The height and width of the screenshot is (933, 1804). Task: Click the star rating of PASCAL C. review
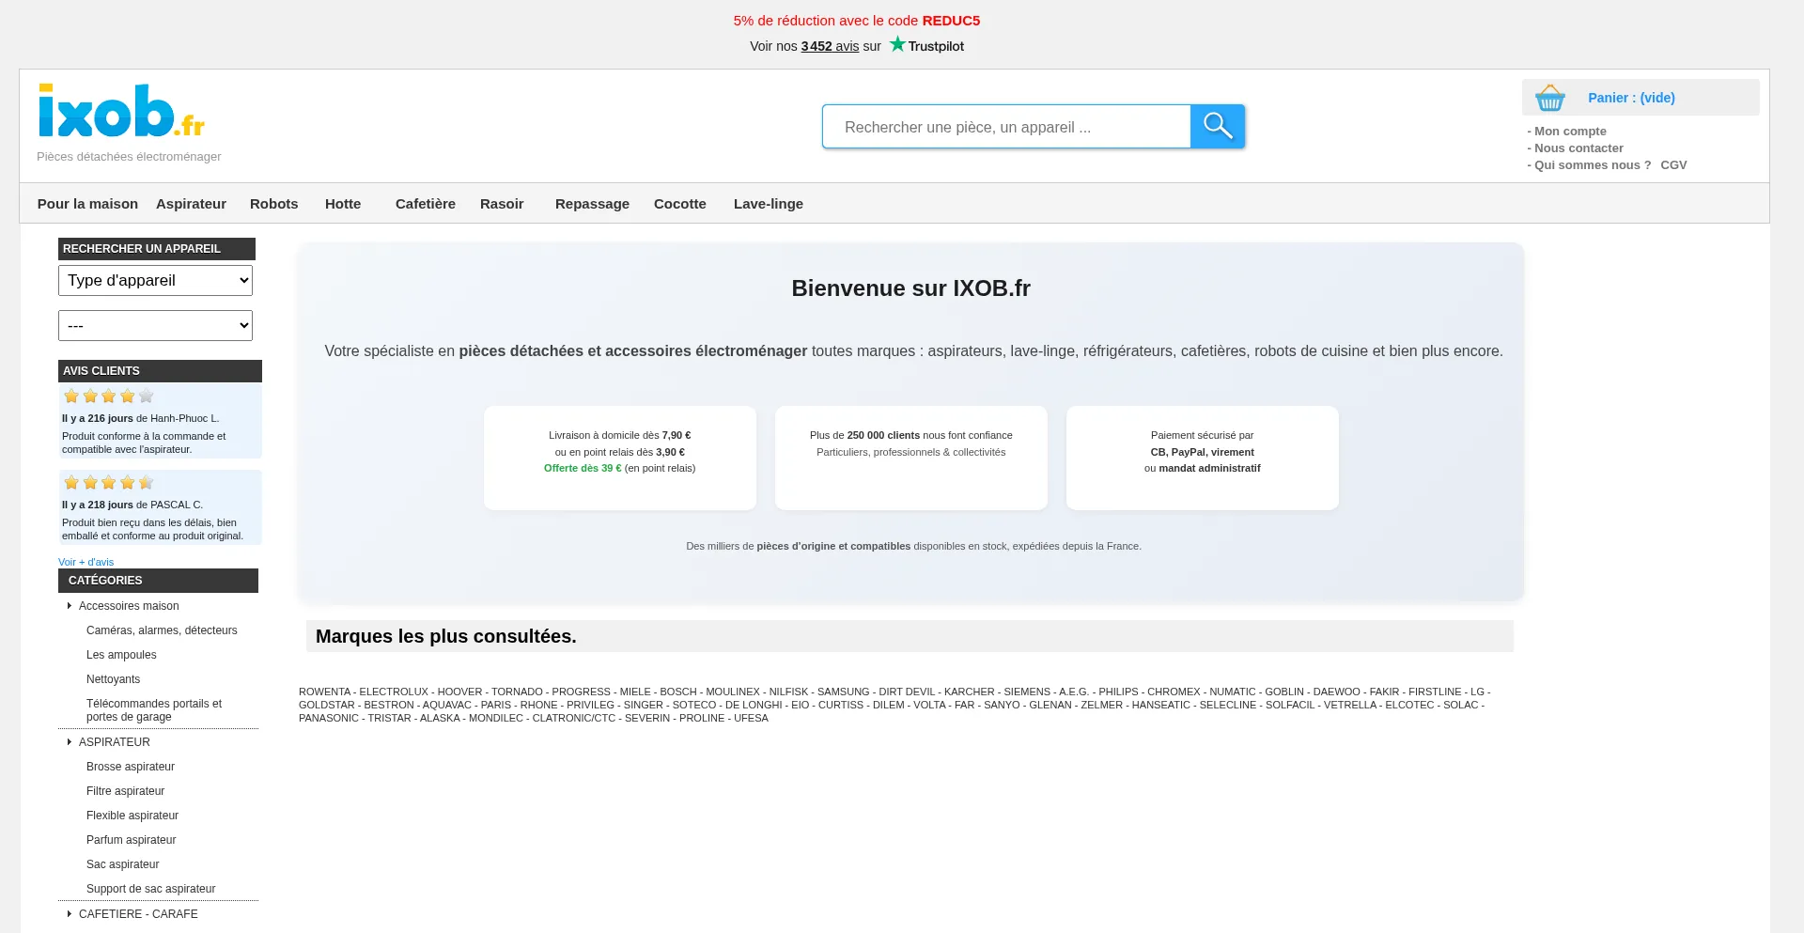point(108,483)
